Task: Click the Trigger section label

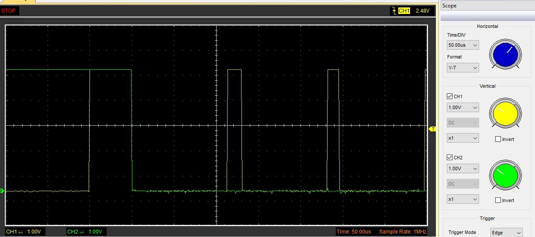Action: pos(487,218)
